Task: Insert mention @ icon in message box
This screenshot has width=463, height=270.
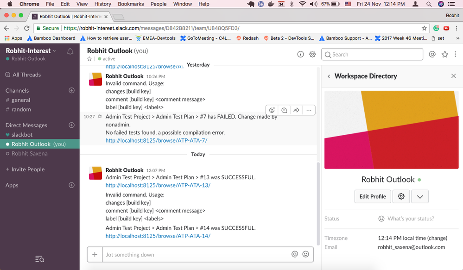Action: [295, 254]
